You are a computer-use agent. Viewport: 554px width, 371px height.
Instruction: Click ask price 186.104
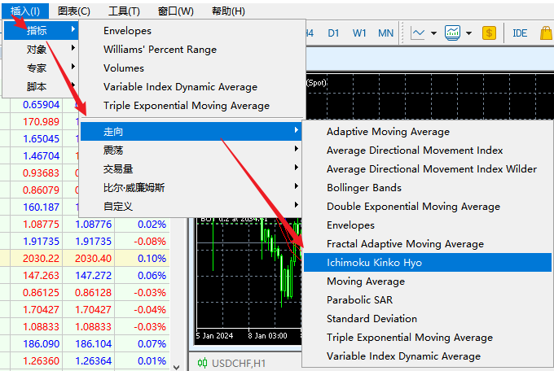(93, 344)
